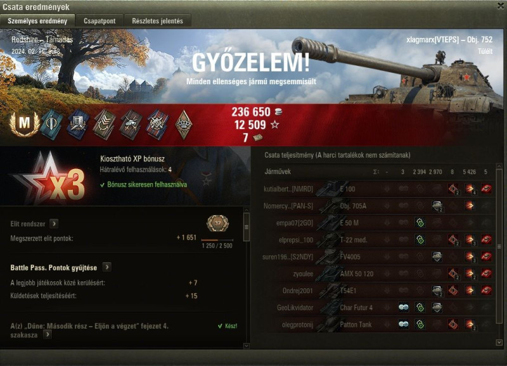507x366 pixels.
Task: Click the x3 XP bonus star emblem
Action: (50, 180)
